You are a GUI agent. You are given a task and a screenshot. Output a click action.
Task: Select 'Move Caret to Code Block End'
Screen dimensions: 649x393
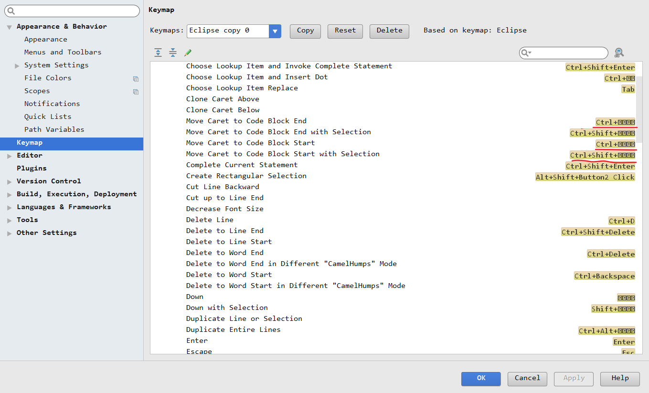point(246,121)
